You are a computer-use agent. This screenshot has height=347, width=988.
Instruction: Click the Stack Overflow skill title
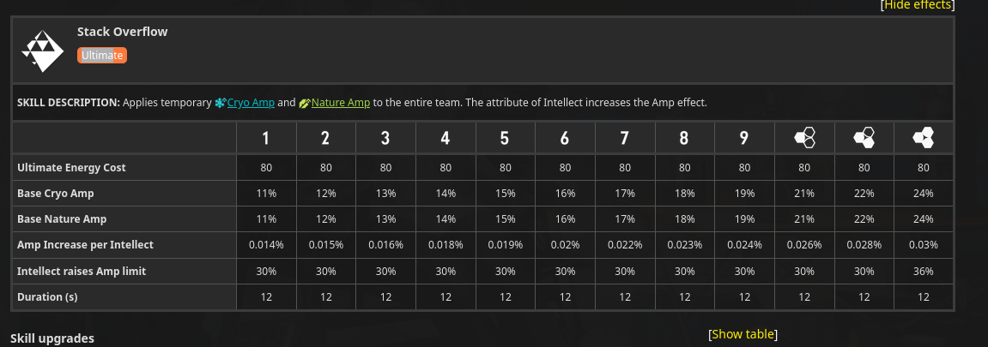click(x=122, y=32)
